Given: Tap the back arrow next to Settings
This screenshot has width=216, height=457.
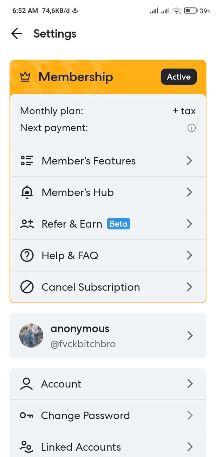Looking at the screenshot, I should (x=16, y=33).
